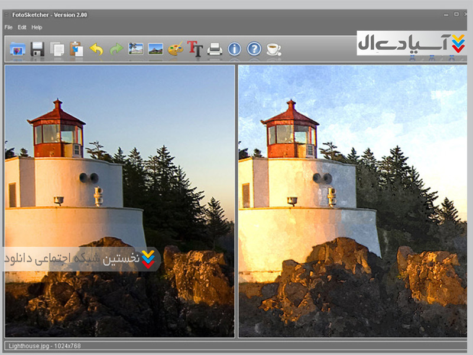Click the original lighthouse photo on left

coord(119,177)
